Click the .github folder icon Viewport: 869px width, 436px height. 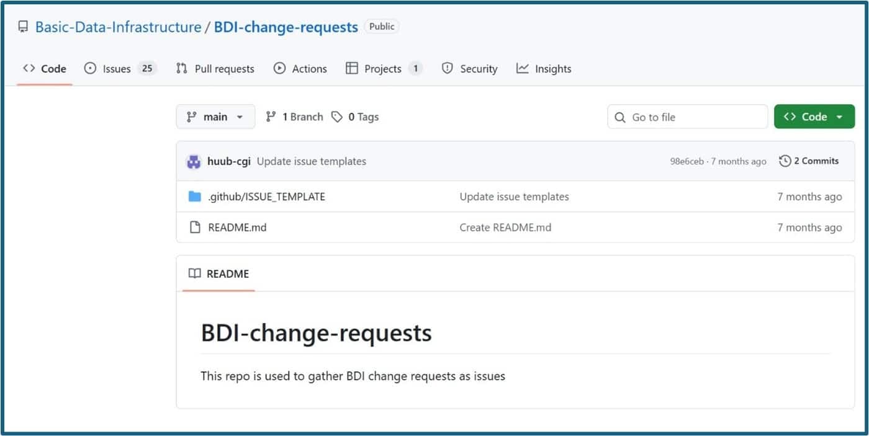click(x=195, y=197)
